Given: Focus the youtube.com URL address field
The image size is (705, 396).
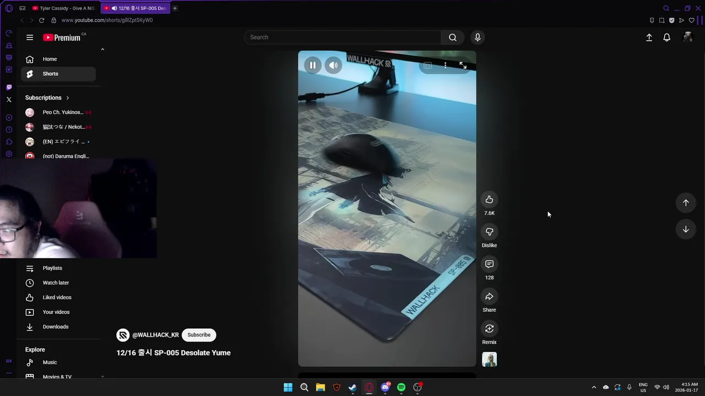Looking at the screenshot, I should pyautogui.click(x=107, y=20).
